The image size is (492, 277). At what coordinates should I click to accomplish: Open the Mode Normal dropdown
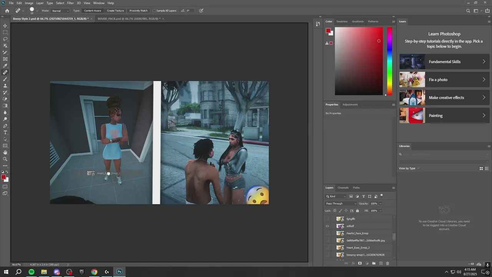pyautogui.click(x=61, y=11)
